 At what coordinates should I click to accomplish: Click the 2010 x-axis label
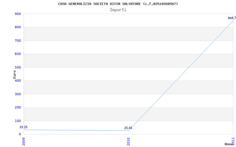[128, 142]
